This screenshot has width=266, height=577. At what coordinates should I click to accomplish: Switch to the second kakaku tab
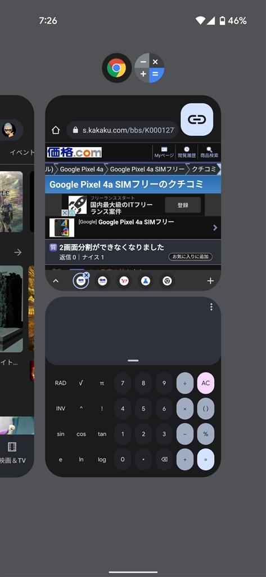point(102,281)
